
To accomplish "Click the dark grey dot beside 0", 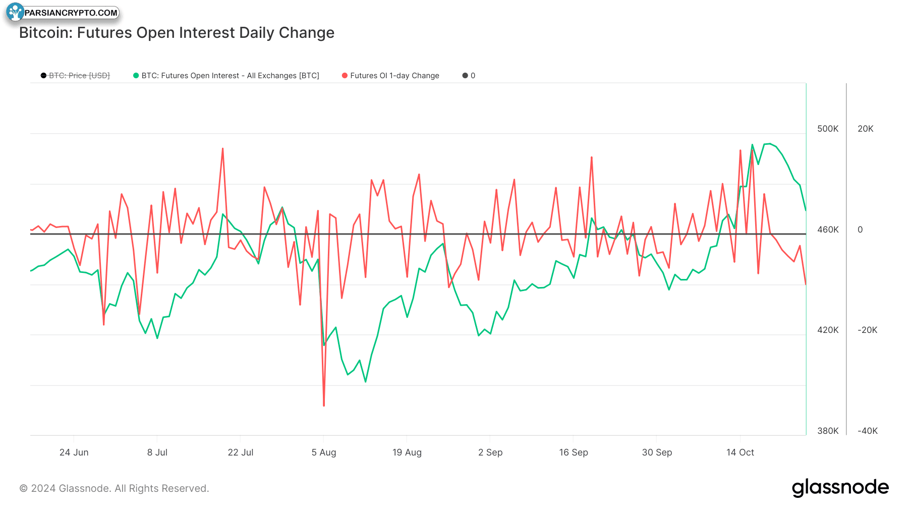I will click(465, 76).
